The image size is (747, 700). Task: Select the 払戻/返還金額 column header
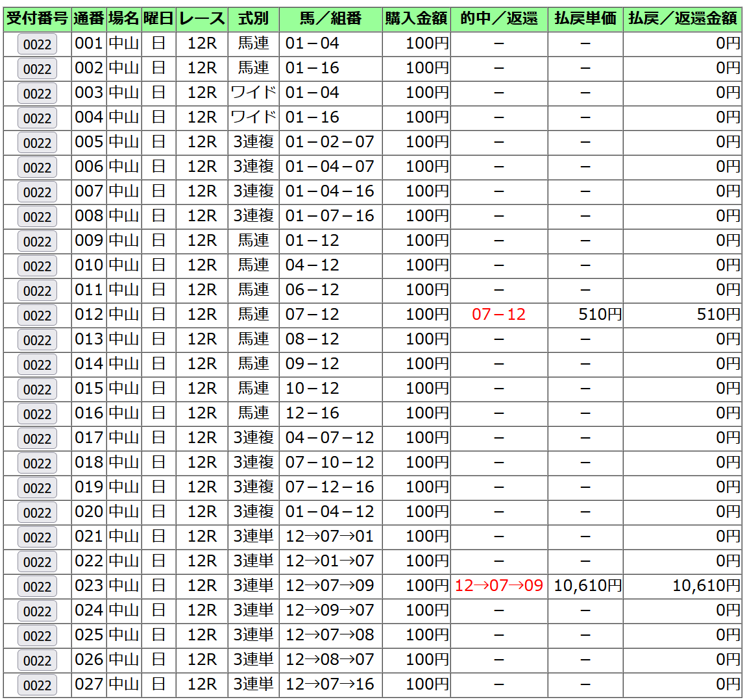pos(682,19)
